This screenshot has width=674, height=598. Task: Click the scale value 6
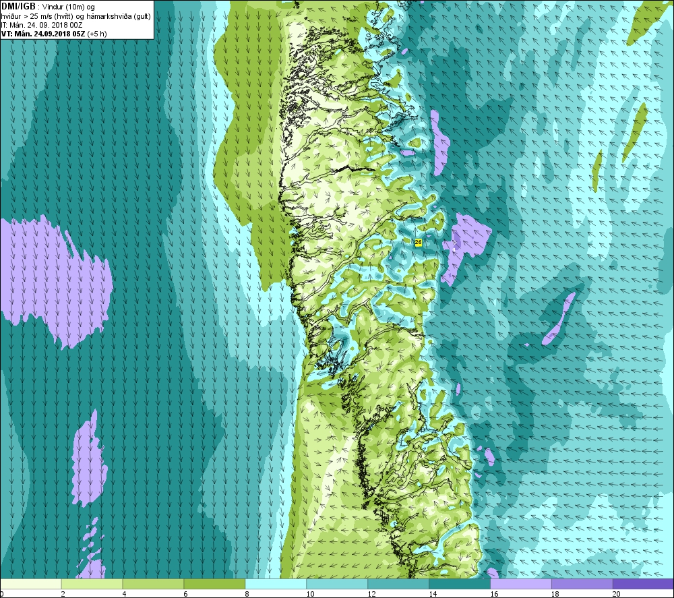185,594
